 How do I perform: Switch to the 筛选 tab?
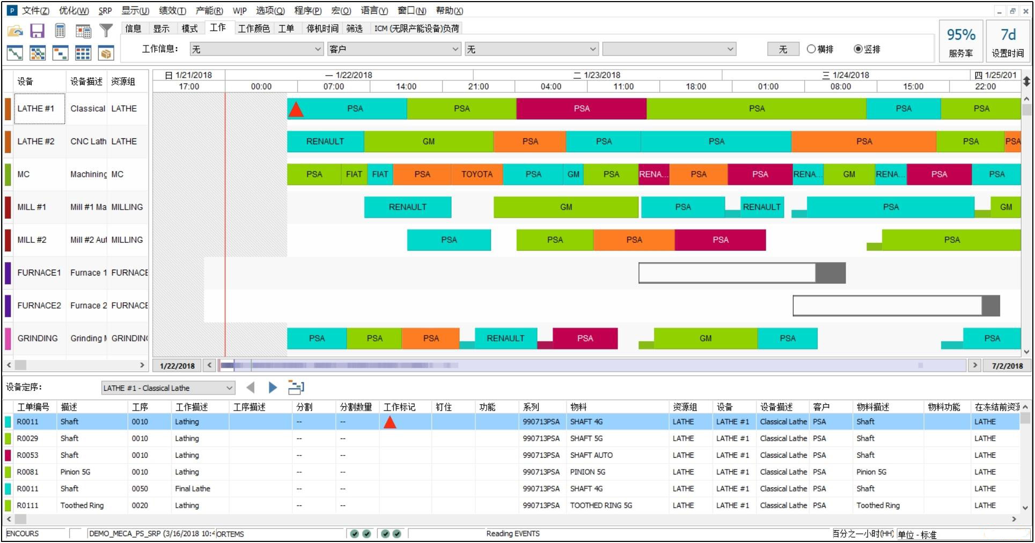tap(355, 28)
